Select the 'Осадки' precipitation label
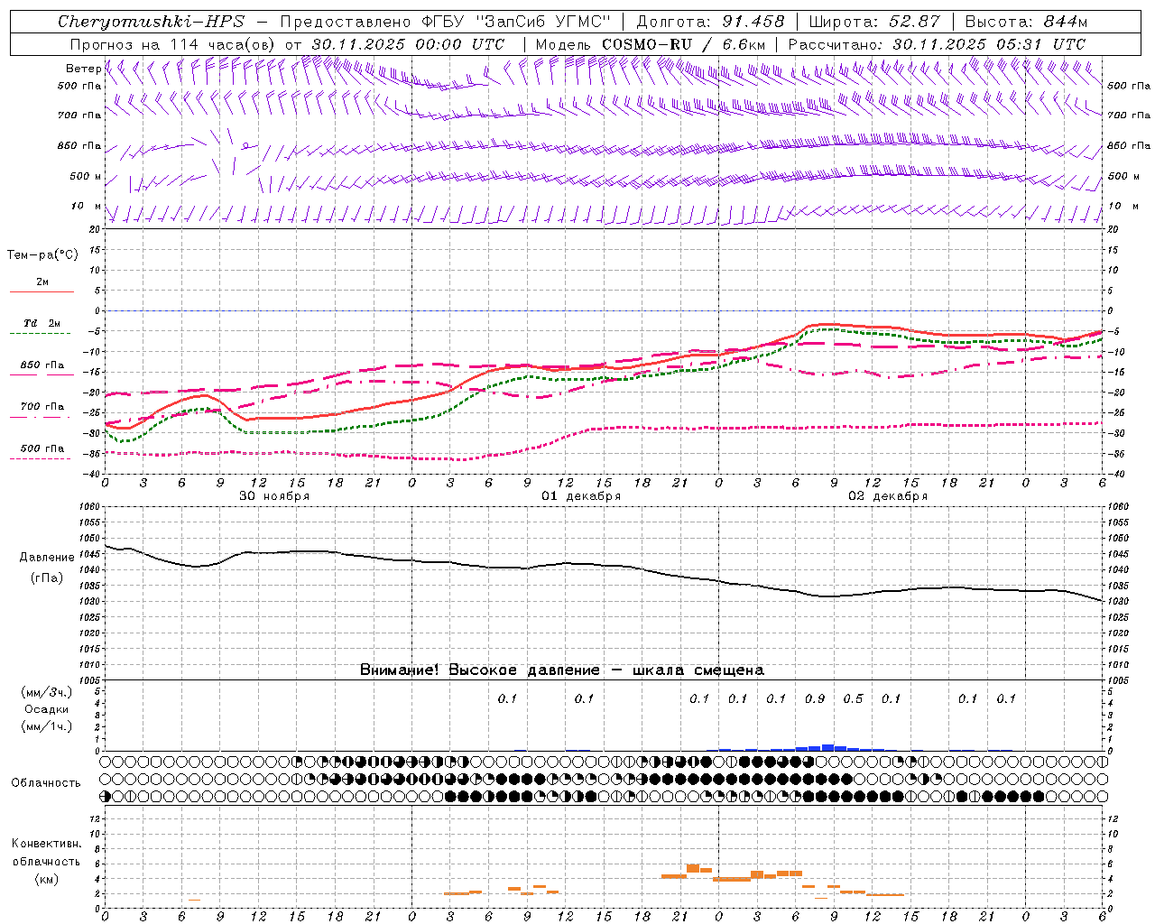Viewport: 1155px width, 924px height. [47, 709]
